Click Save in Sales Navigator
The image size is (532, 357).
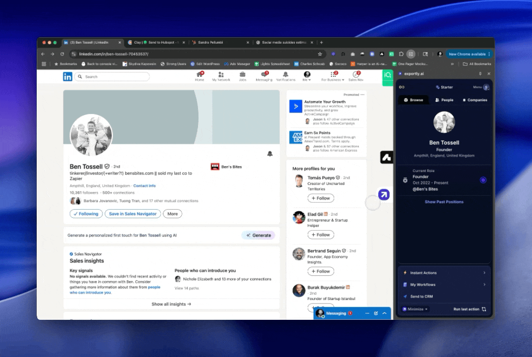coord(133,214)
